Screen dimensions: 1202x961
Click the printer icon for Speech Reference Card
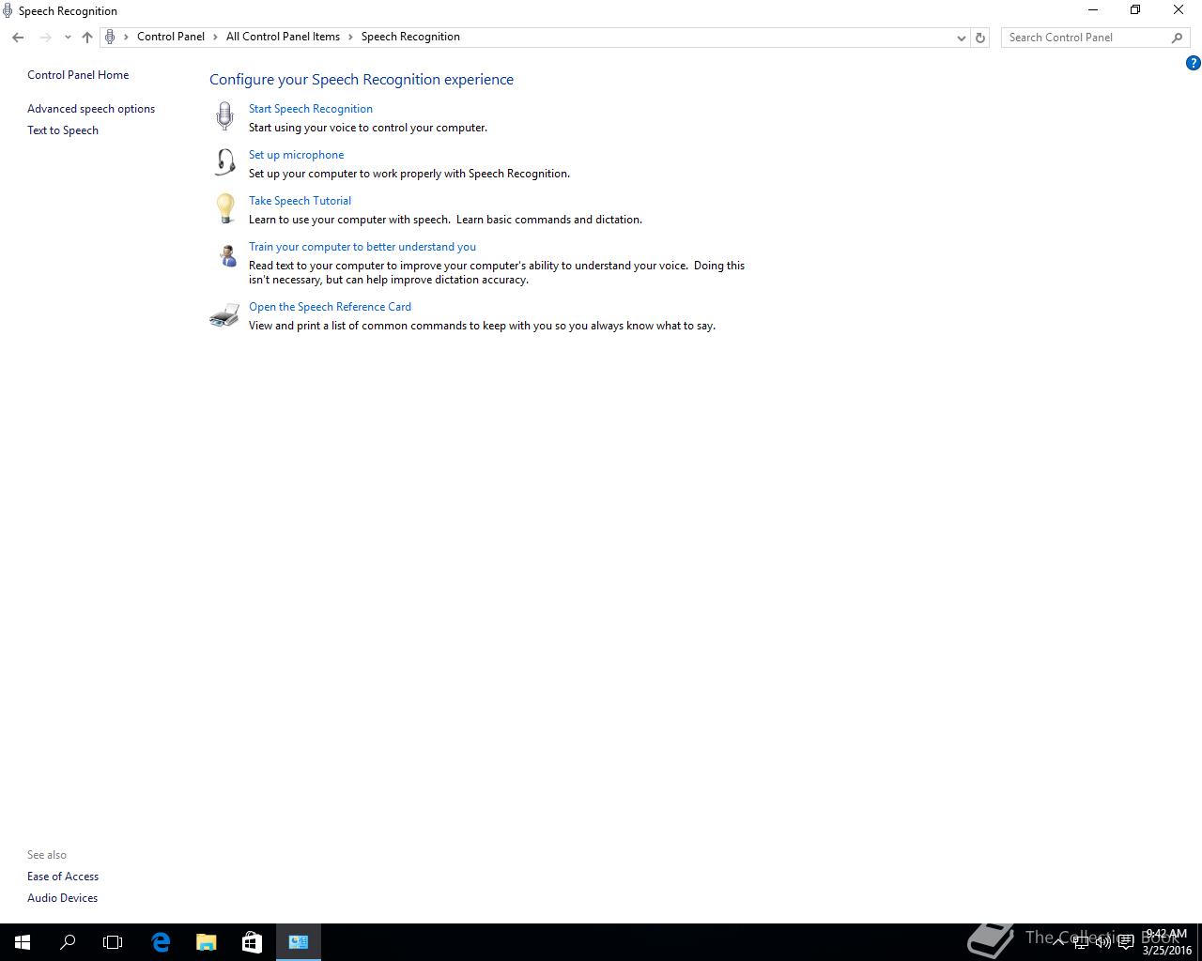tap(224, 315)
